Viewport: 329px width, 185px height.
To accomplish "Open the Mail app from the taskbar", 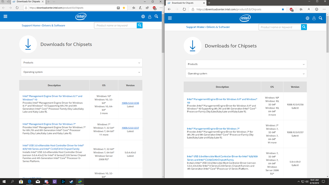I will point(38,182).
